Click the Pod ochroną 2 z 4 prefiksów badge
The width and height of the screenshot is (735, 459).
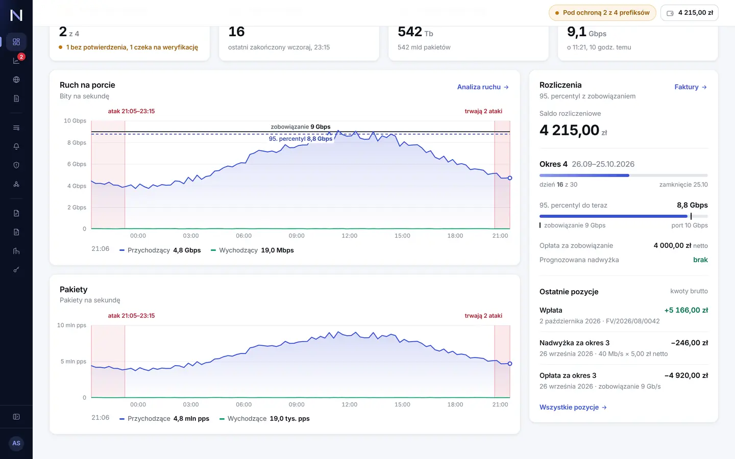coord(602,13)
